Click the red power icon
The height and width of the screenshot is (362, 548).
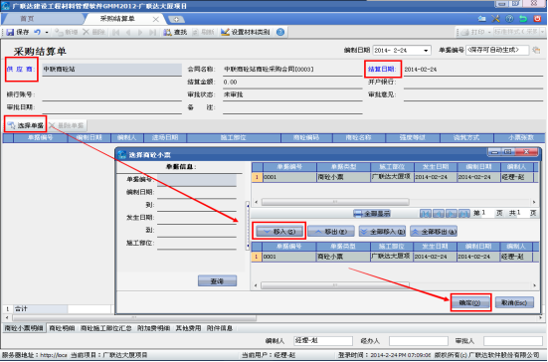click(537, 19)
